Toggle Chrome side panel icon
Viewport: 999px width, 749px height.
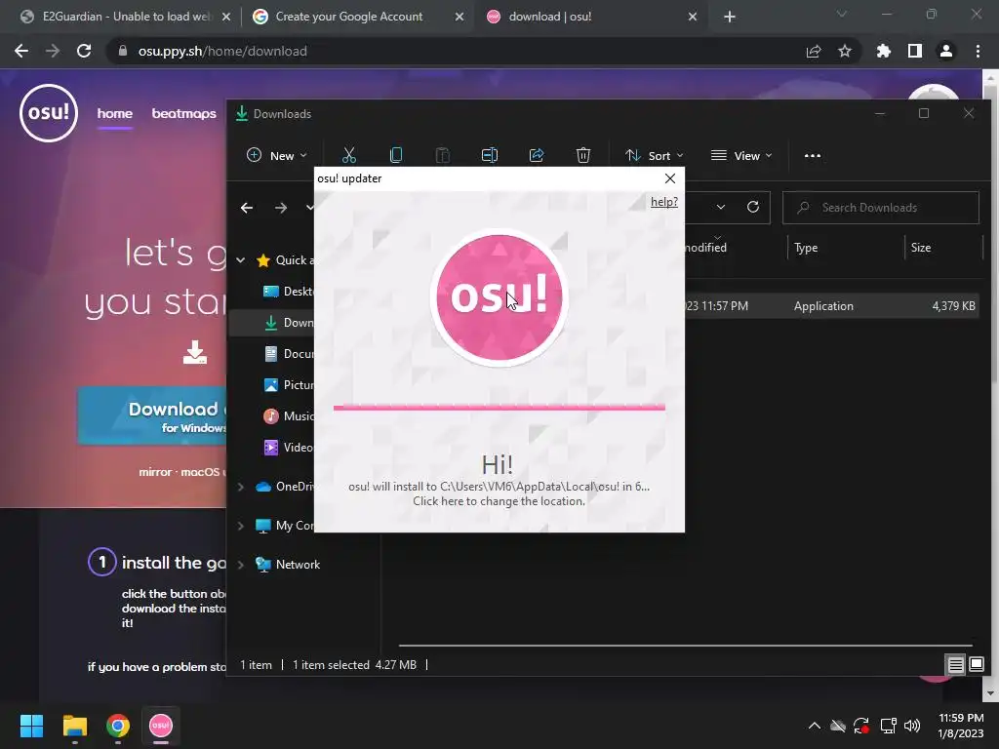(915, 51)
